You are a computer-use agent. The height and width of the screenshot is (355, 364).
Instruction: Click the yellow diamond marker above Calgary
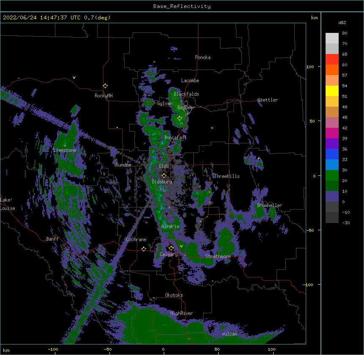pyautogui.click(x=171, y=248)
